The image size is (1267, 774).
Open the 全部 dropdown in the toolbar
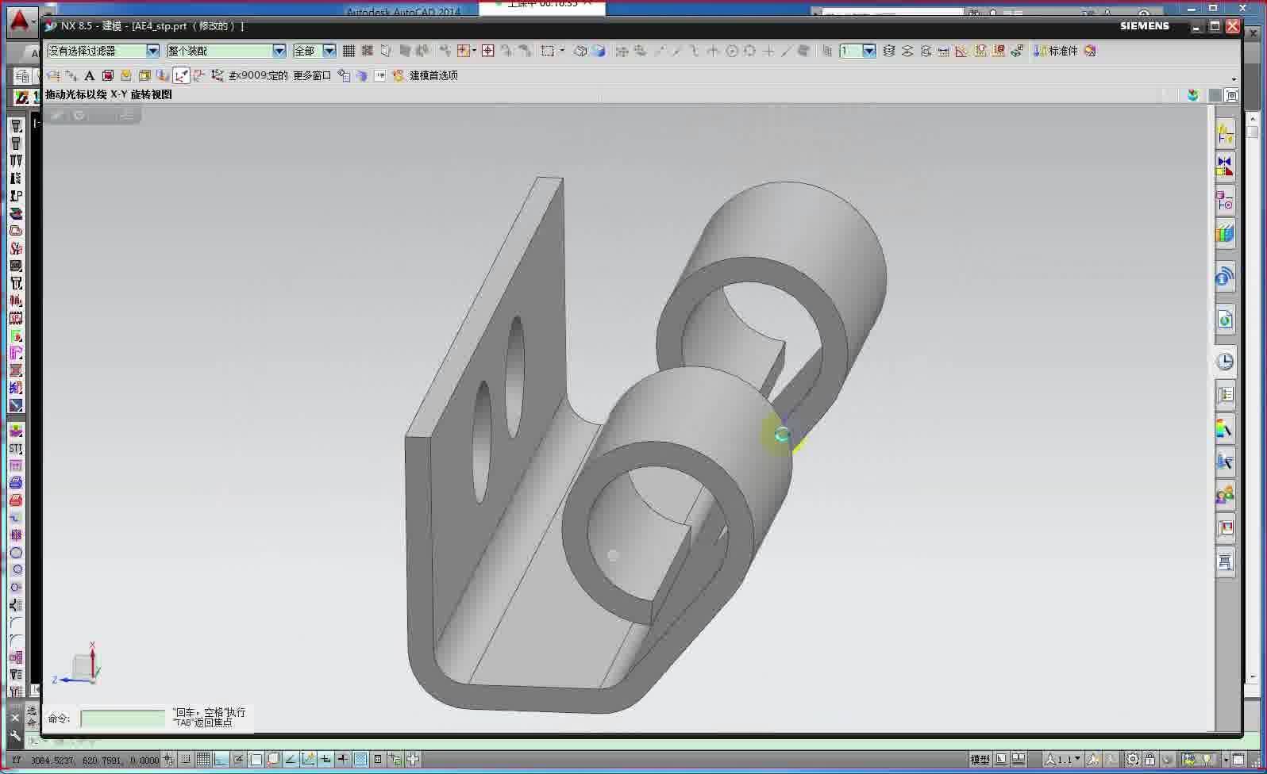tap(329, 51)
